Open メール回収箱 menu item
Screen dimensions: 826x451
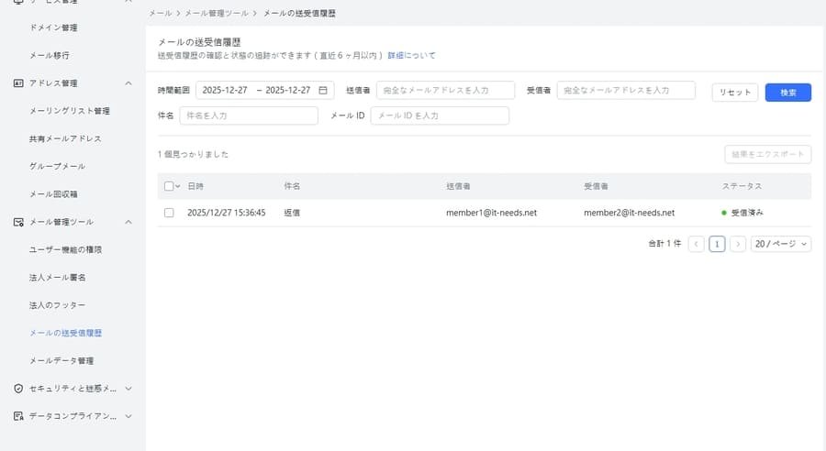53,194
